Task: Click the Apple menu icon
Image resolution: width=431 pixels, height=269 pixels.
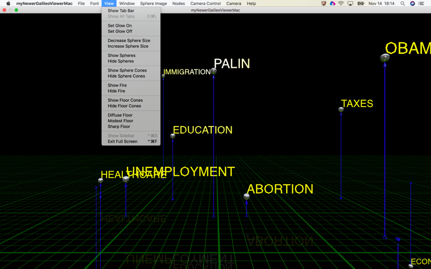Action: [x=9, y=3]
